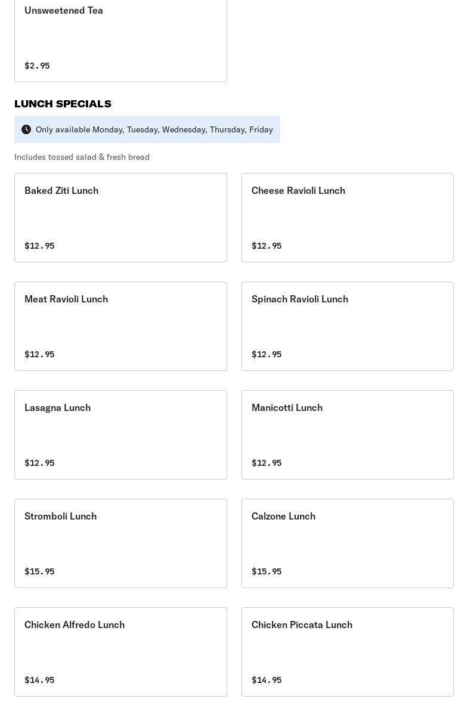Choose the Cheese Ravioli Lunch card
The width and height of the screenshot is (468, 708).
(x=347, y=218)
